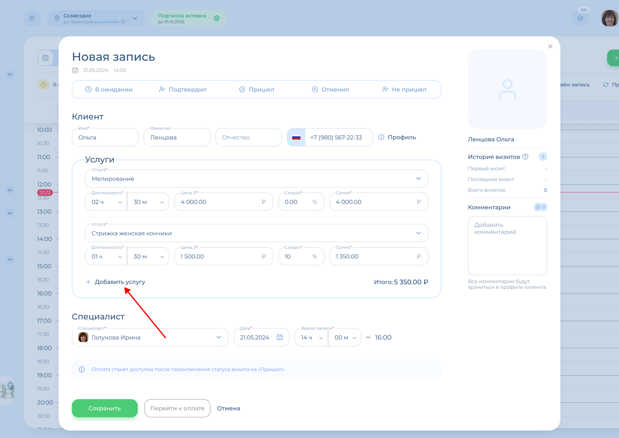Image resolution: width=619 pixels, height=438 pixels.
Task: Expand the Мелирование service dropdown
Action: pyautogui.click(x=418, y=179)
